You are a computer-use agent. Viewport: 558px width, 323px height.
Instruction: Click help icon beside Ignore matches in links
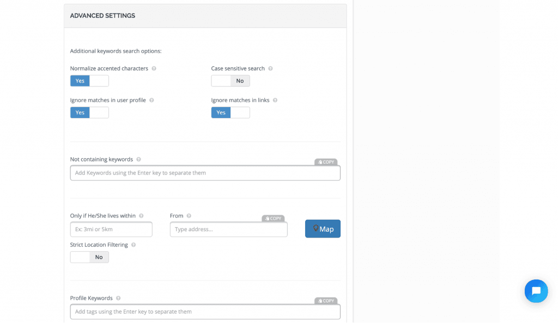[x=275, y=100]
